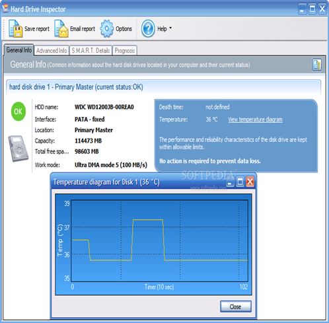The width and height of the screenshot is (329, 323).
Task: Click the Save report label
Action: click(37, 29)
